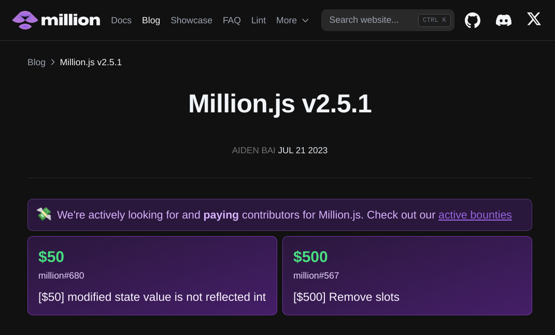555x335 pixels.
Task: Click the '[$500] Remove slots' title
Action: pyautogui.click(x=346, y=297)
